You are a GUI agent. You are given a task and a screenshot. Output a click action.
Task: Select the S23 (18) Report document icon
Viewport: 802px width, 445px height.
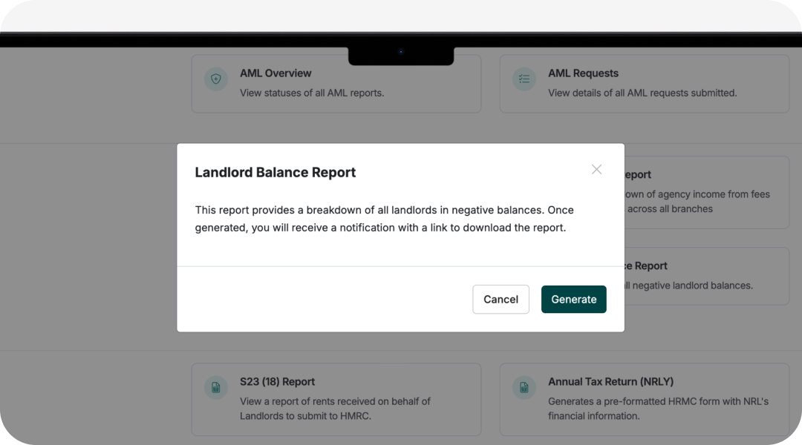tap(215, 387)
